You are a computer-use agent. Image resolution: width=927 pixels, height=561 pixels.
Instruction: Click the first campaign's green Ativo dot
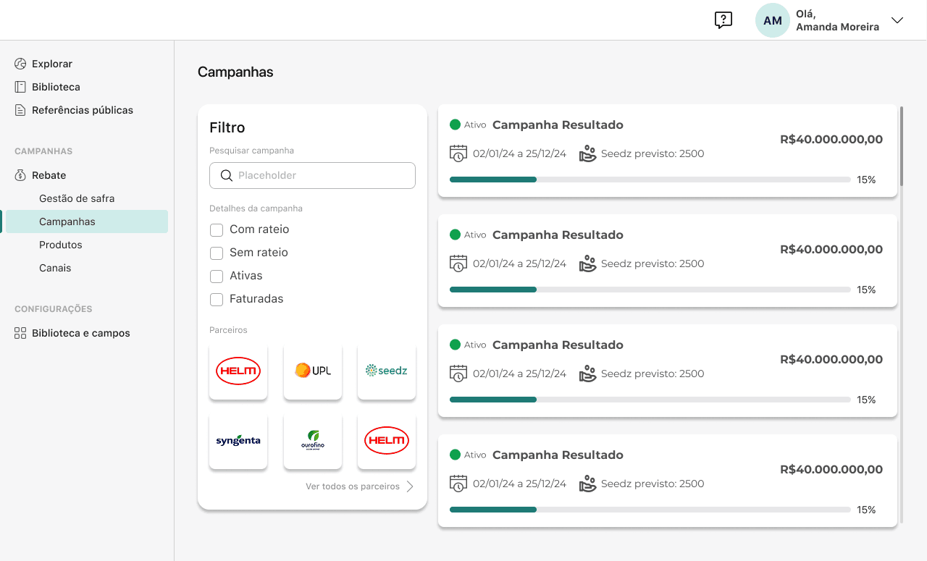click(x=455, y=125)
